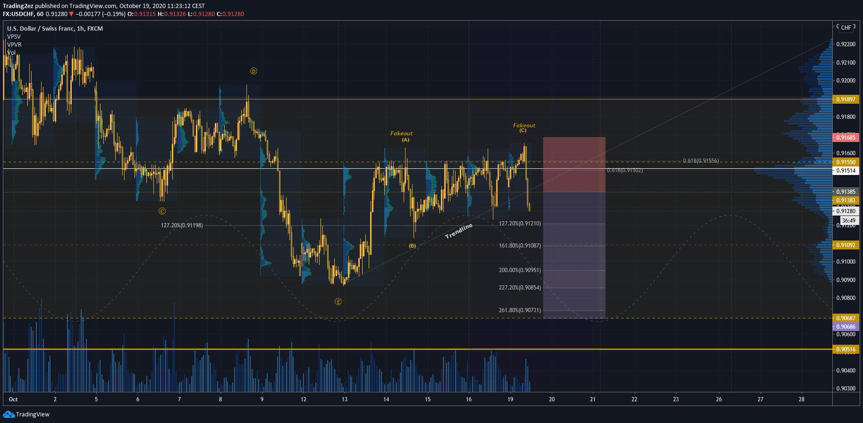The image size is (863, 423).
Task: Click the 0.91685 red price tag
Action: 846,138
